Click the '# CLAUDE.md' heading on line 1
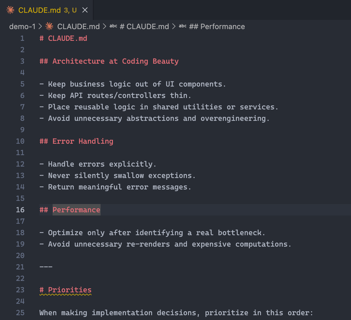The image size is (351, 320). [x=63, y=38]
